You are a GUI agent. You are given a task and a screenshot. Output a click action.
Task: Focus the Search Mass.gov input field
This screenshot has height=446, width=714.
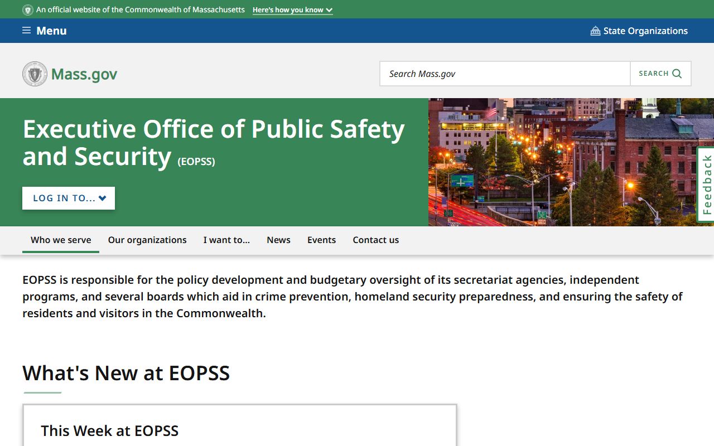pos(505,74)
